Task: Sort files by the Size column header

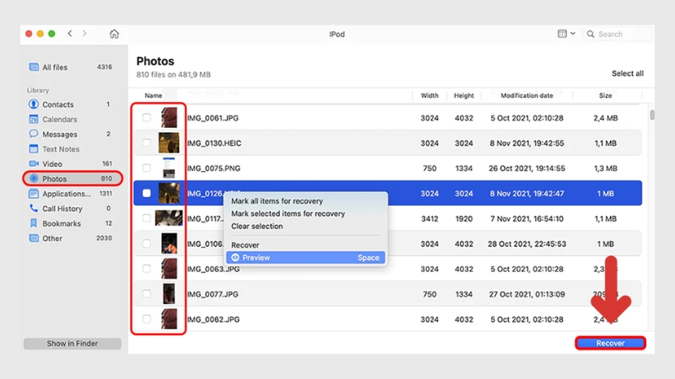Action: tap(605, 96)
